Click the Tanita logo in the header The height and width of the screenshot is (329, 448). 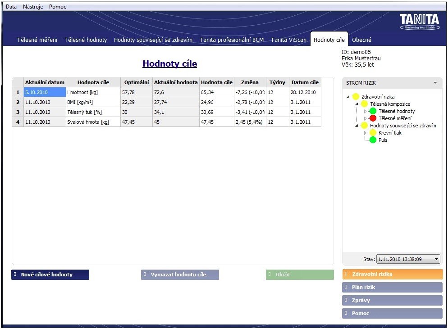(x=419, y=21)
